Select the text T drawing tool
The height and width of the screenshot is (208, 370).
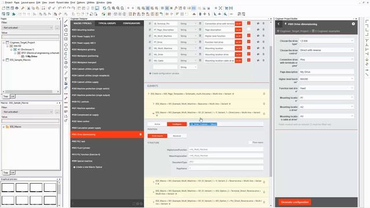click(x=66, y=79)
